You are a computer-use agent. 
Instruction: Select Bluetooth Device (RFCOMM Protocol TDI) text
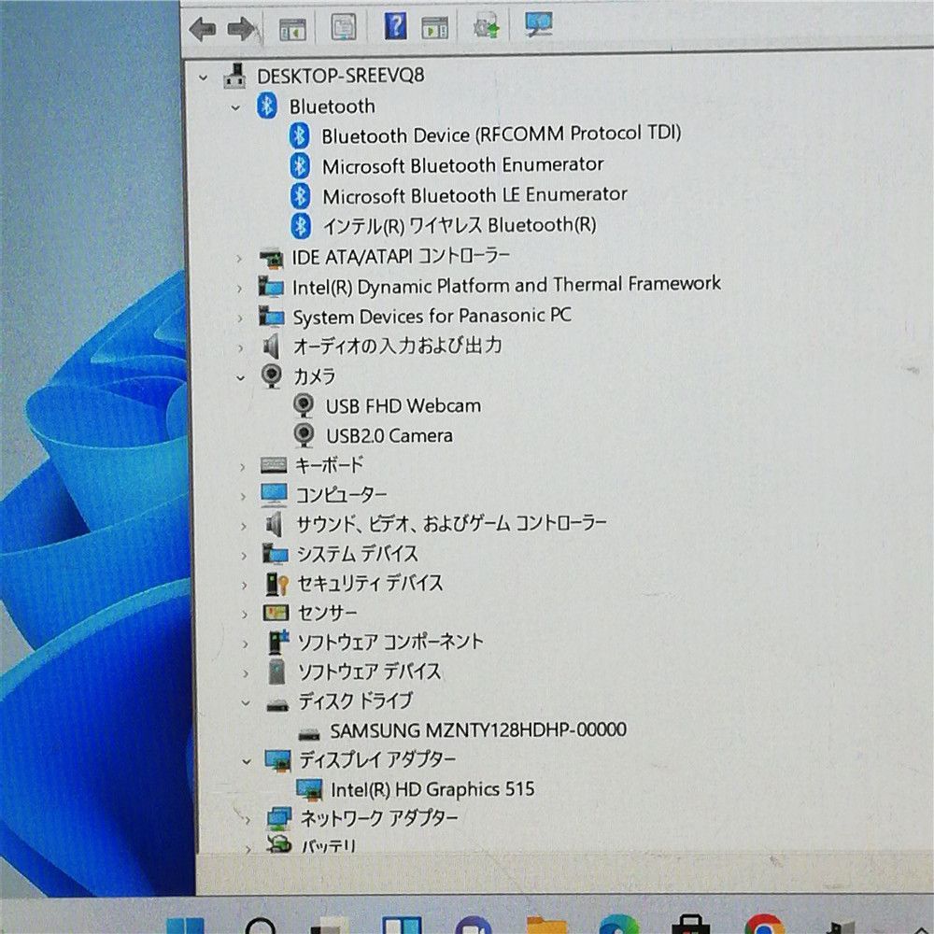pos(501,134)
